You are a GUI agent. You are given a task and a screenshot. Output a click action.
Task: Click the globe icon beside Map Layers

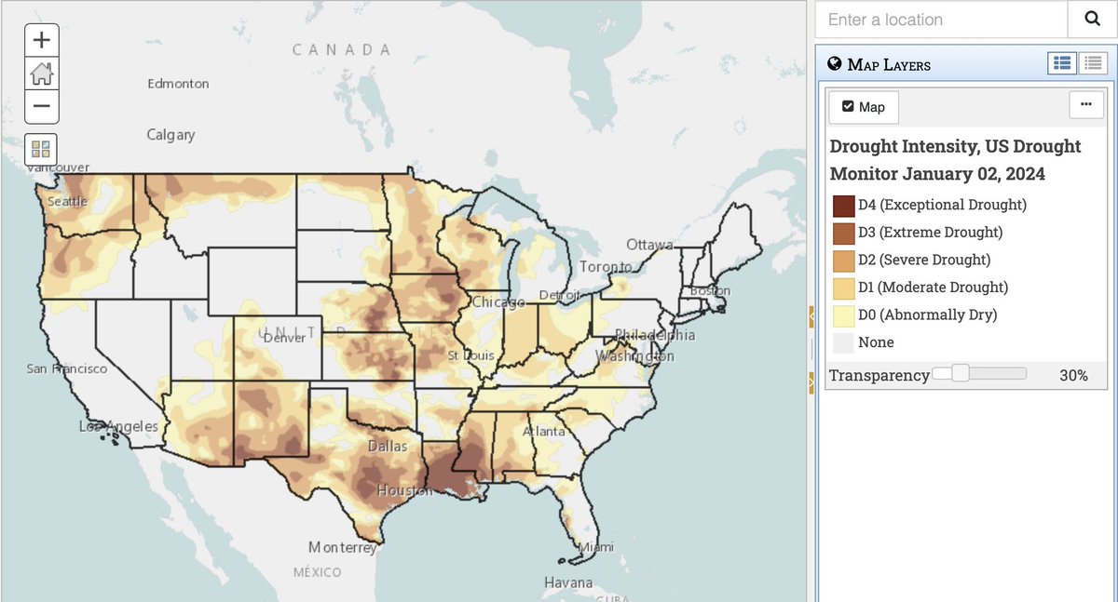[834, 63]
